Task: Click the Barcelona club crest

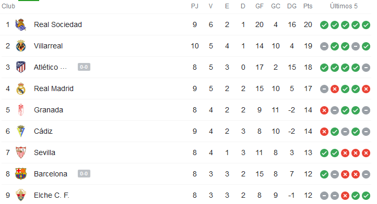Action: [21, 174]
